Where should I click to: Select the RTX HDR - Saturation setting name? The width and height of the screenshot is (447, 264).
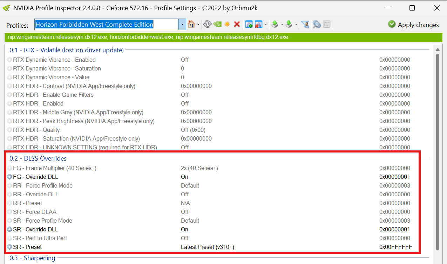pyautogui.click(x=76, y=138)
